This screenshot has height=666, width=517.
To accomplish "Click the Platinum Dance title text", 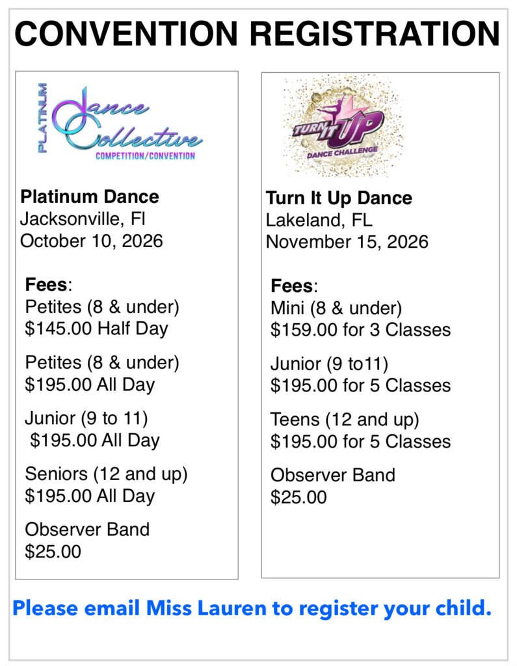I will (x=90, y=196).
